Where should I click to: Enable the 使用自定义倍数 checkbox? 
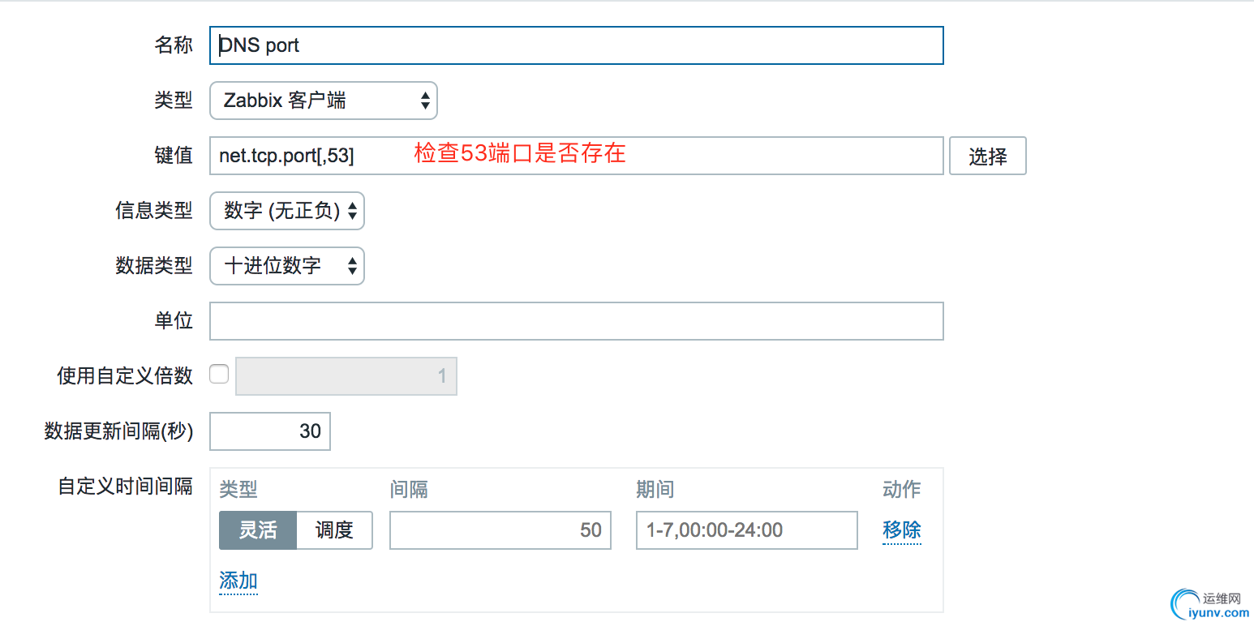(x=219, y=375)
